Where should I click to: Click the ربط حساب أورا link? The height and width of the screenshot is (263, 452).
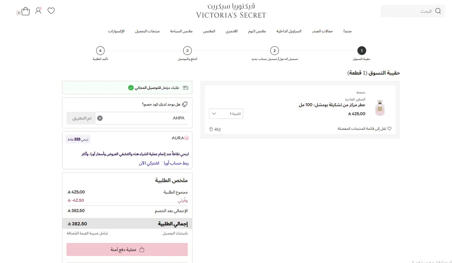176,163
